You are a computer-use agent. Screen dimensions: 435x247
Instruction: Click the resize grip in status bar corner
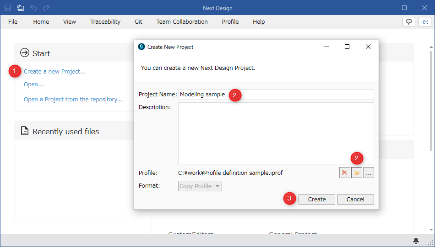click(x=430, y=242)
